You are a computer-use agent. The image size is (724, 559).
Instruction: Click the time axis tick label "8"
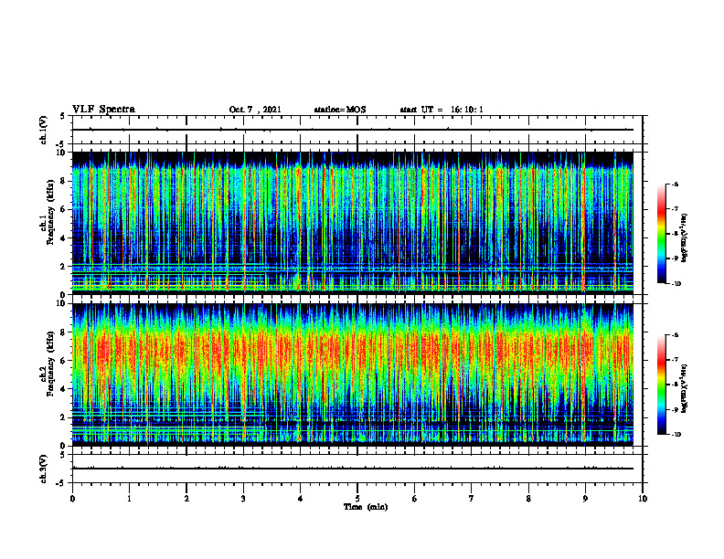pyautogui.click(x=528, y=499)
